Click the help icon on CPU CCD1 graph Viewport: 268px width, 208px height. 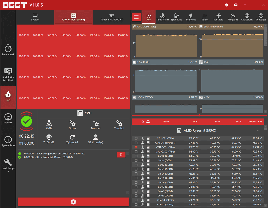point(135,27)
